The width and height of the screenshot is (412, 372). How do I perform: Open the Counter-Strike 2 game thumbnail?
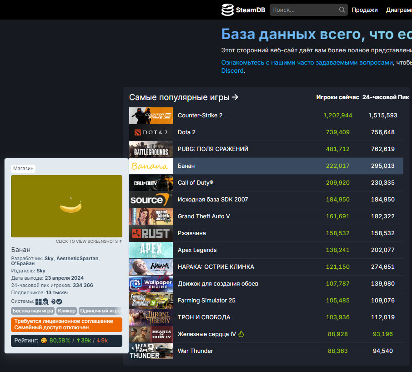(151, 116)
